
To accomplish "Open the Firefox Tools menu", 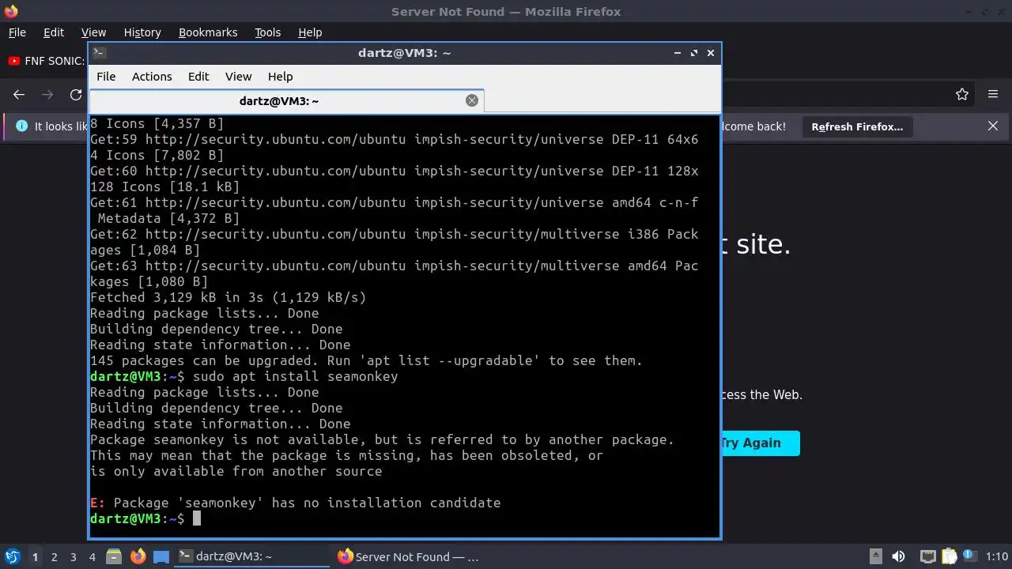I will pyautogui.click(x=268, y=32).
